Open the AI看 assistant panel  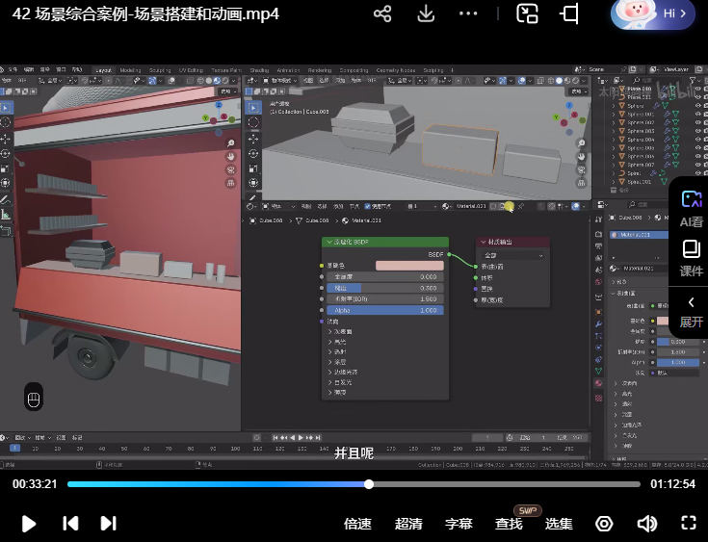pyautogui.click(x=691, y=207)
